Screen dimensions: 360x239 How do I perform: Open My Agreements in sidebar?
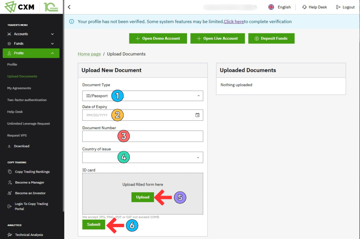tap(19, 88)
